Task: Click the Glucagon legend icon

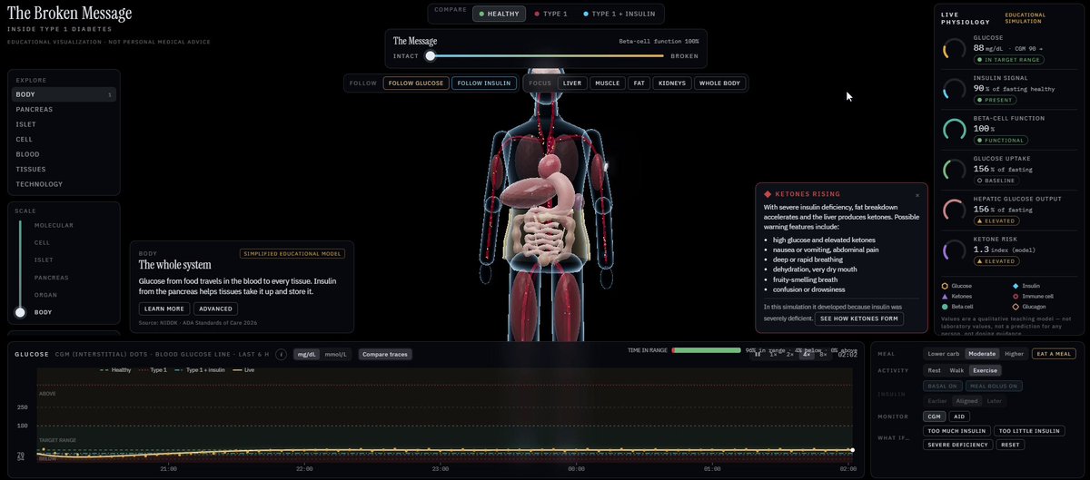Action: point(1015,307)
